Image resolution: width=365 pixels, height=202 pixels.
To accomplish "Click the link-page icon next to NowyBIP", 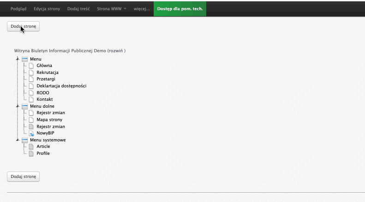I will click(31, 133).
